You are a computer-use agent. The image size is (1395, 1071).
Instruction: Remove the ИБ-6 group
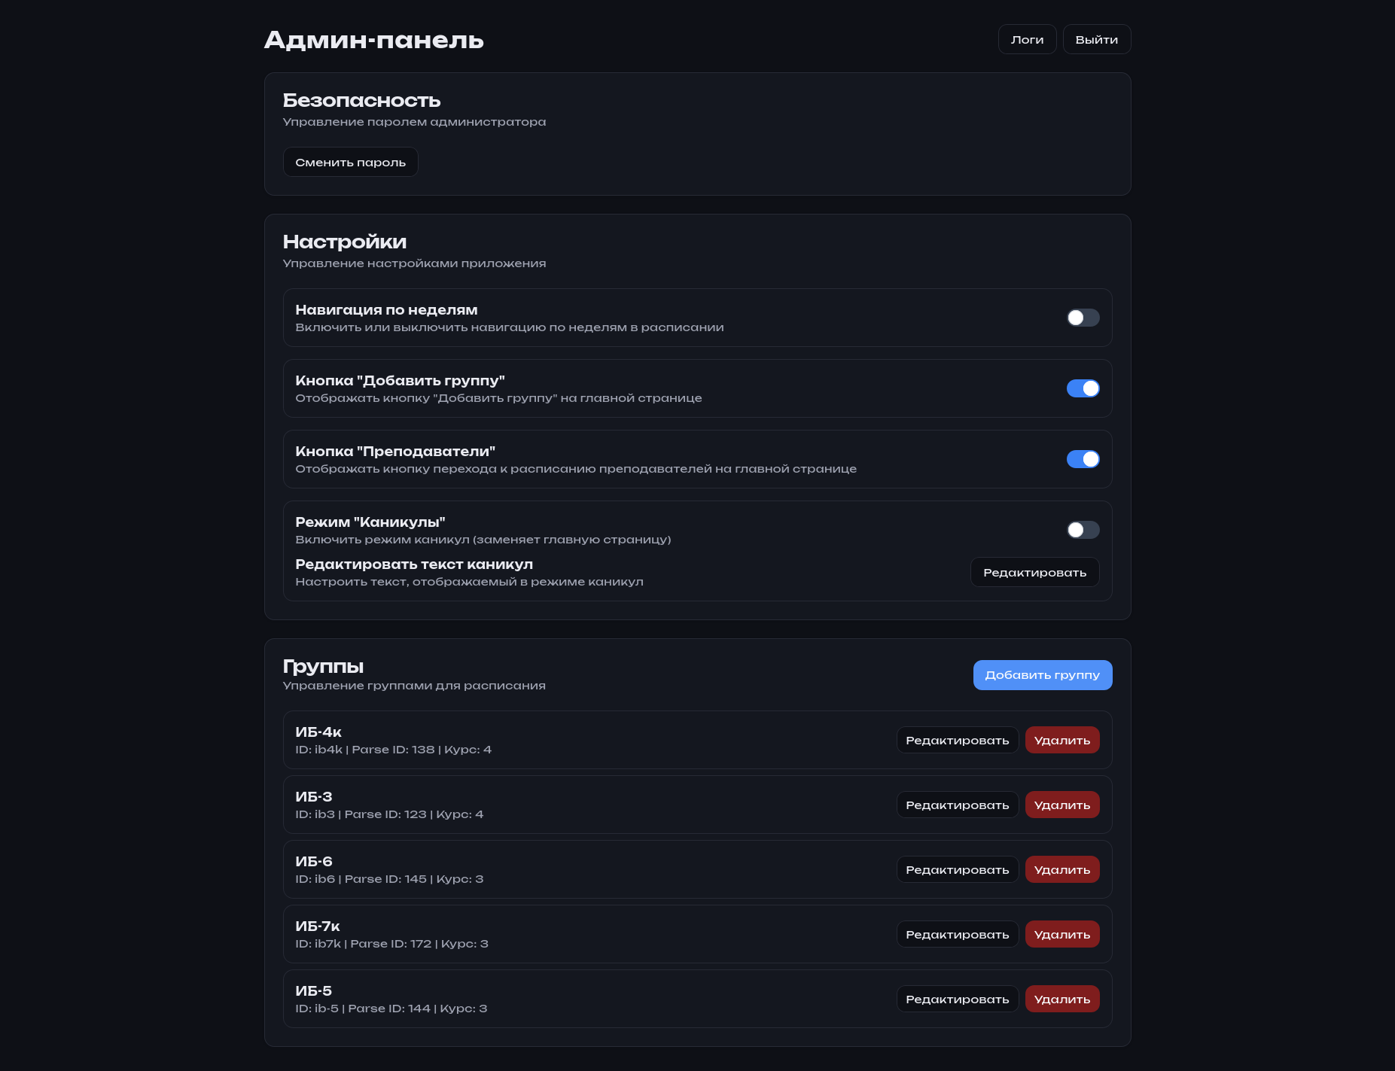click(1061, 870)
